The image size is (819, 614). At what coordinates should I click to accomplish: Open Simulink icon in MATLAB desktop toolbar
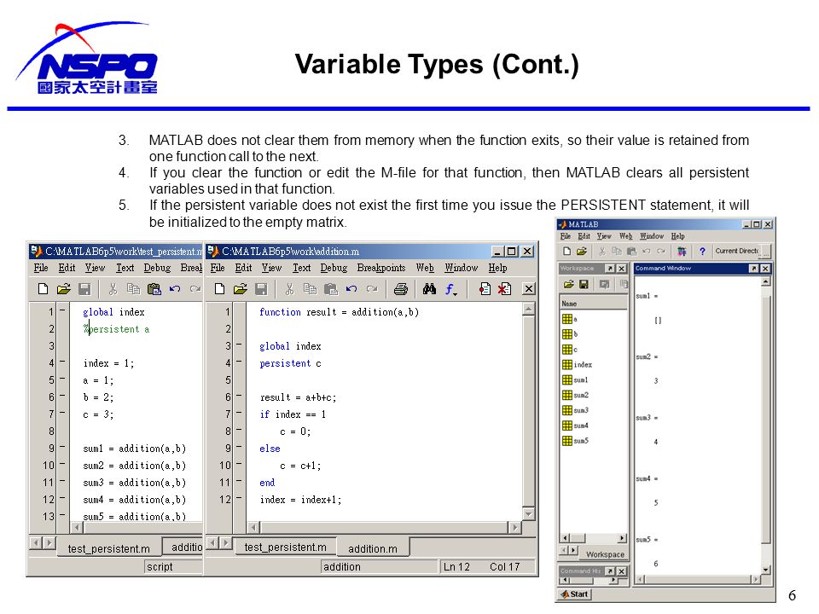(682, 251)
